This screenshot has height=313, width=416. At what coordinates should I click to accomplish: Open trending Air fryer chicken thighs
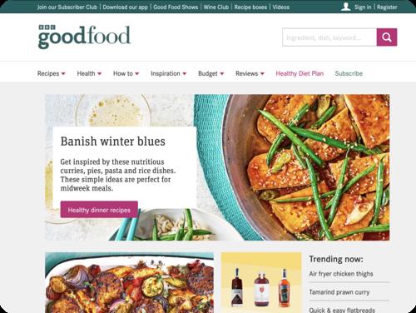[x=341, y=274]
